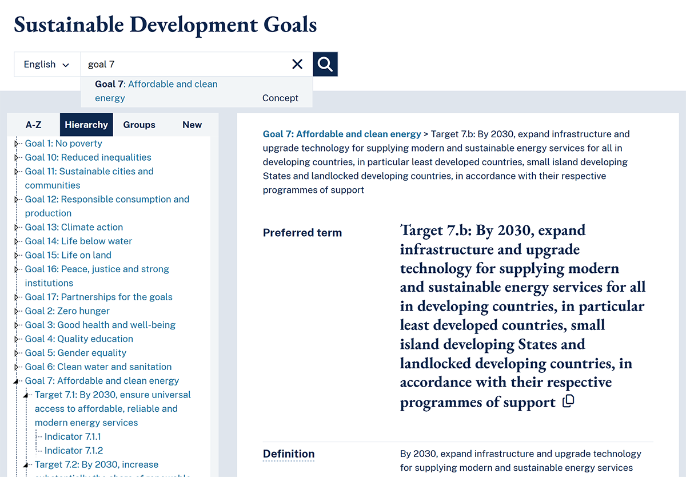Expand Goal 13: Climate action
This screenshot has height=477, width=686.
point(17,227)
